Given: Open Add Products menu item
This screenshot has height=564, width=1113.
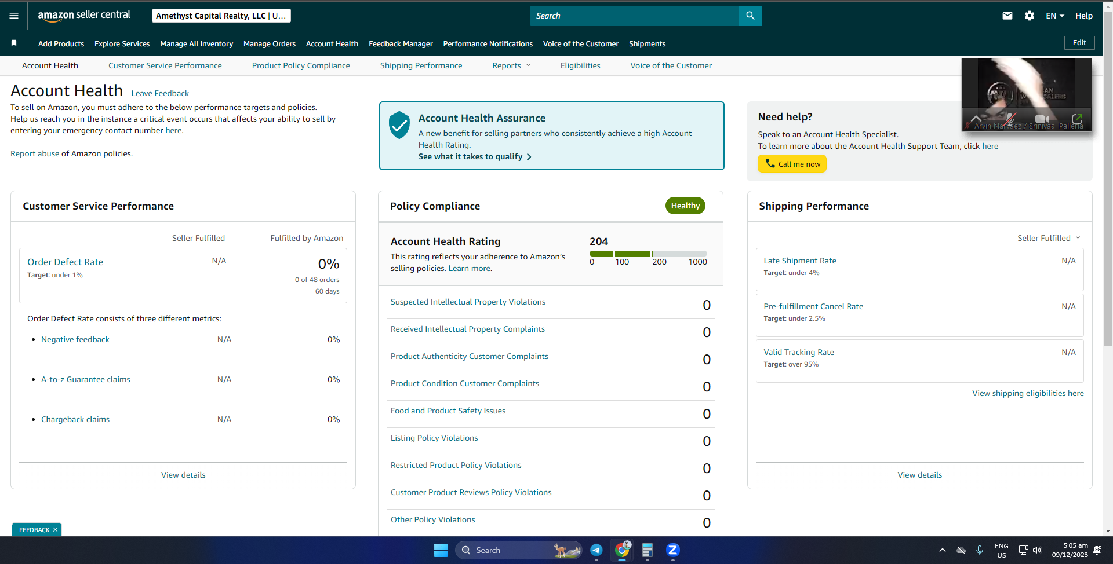Looking at the screenshot, I should (x=61, y=43).
